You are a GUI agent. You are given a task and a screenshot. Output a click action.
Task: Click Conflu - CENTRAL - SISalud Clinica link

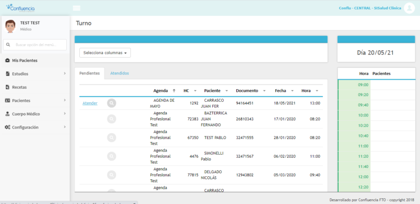[x=370, y=8]
